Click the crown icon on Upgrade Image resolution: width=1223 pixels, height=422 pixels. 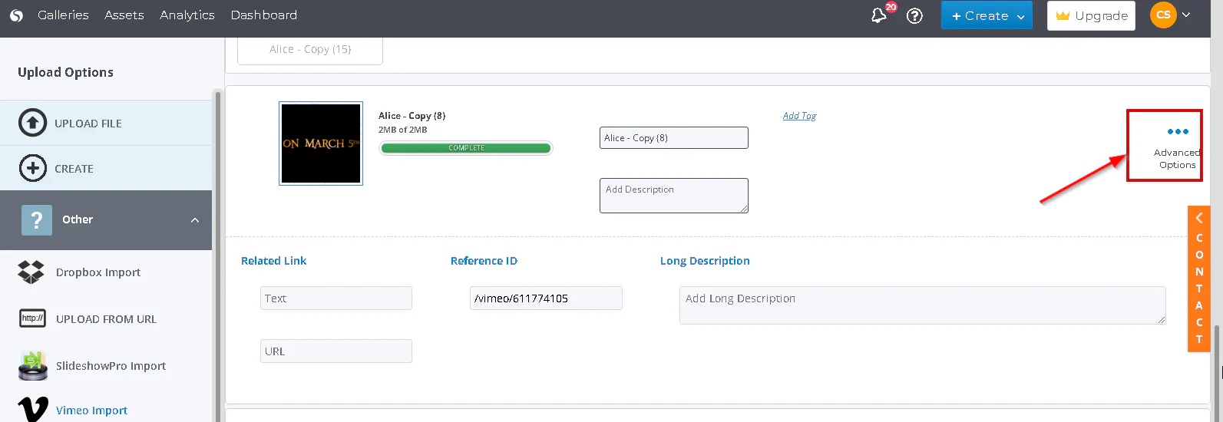coord(1063,15)
